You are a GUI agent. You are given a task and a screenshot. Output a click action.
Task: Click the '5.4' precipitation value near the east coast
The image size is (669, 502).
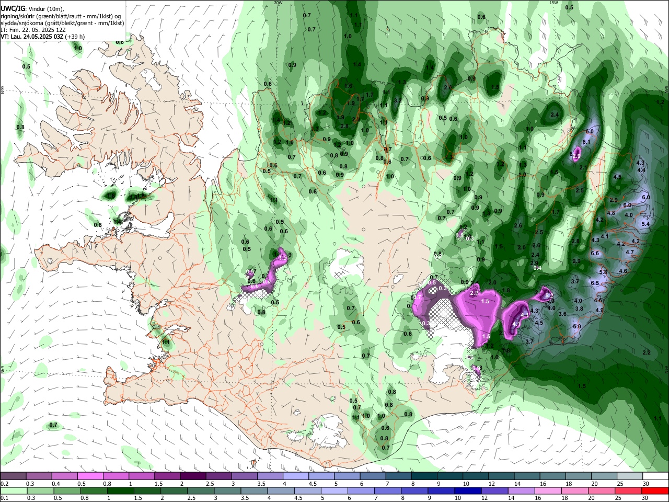pyautogui.click(x=645, y=224)
